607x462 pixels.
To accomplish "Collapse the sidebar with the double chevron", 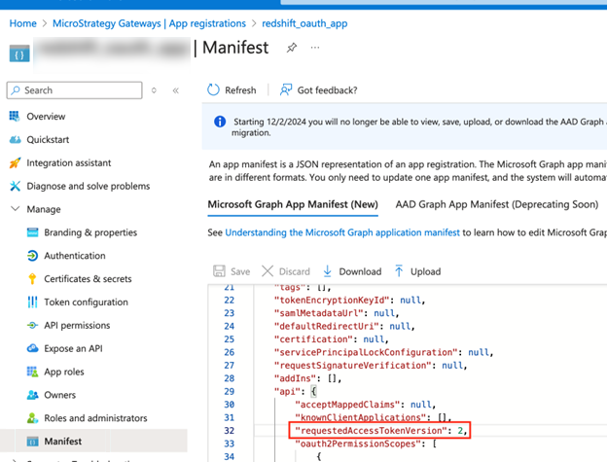I will click(176, 90).
